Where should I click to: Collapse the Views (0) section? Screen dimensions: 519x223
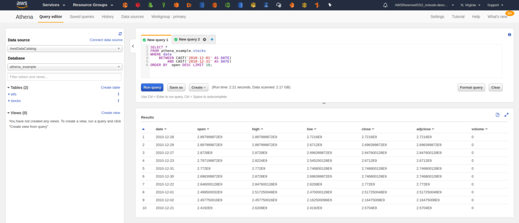coord(17,113)
